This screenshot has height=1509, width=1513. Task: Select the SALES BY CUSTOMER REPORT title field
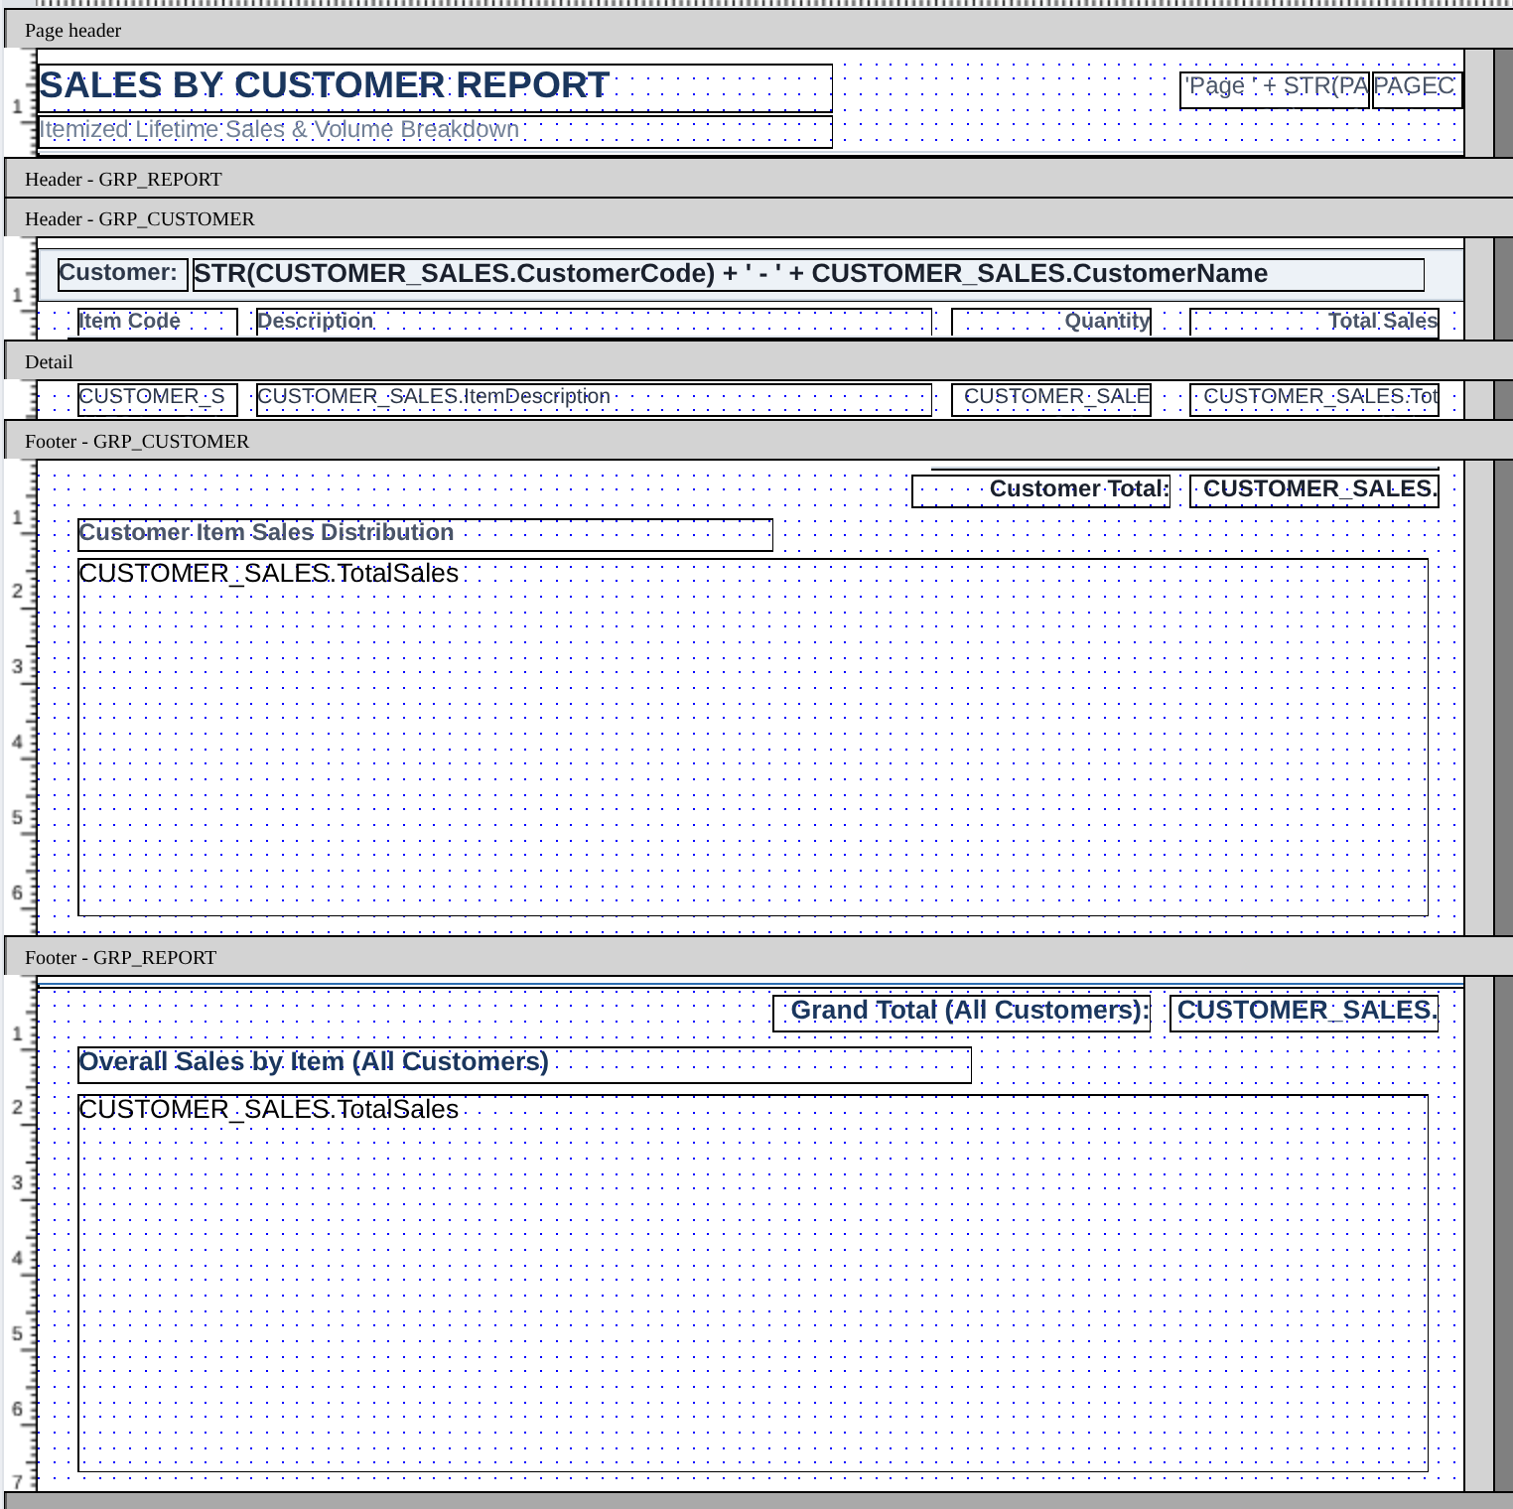435,88
